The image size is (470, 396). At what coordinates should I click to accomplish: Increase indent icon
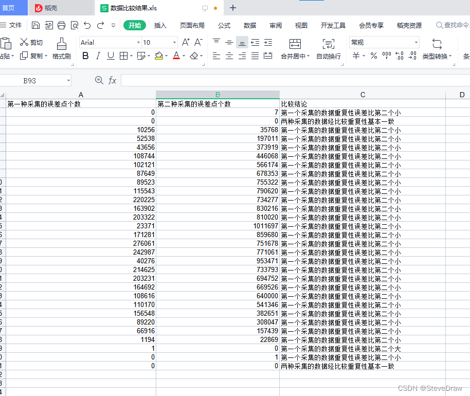tap(268, 42)
